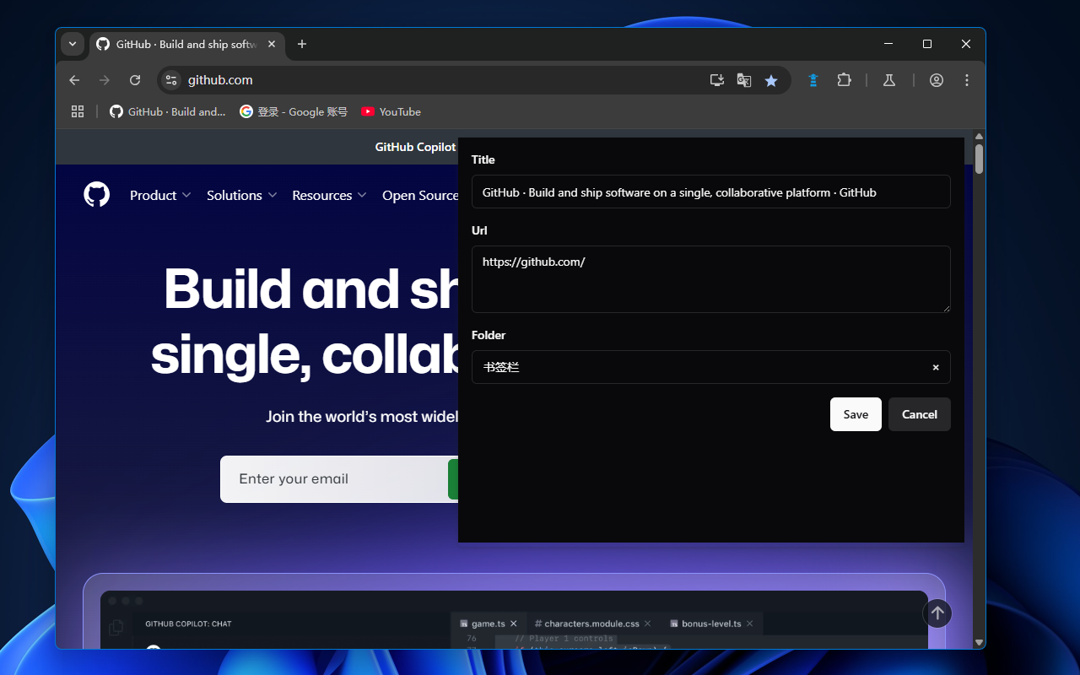Viewport: 1080px width, 675px height.
Task: Close the bonus-level.ts tab
Action: point(749,624)
